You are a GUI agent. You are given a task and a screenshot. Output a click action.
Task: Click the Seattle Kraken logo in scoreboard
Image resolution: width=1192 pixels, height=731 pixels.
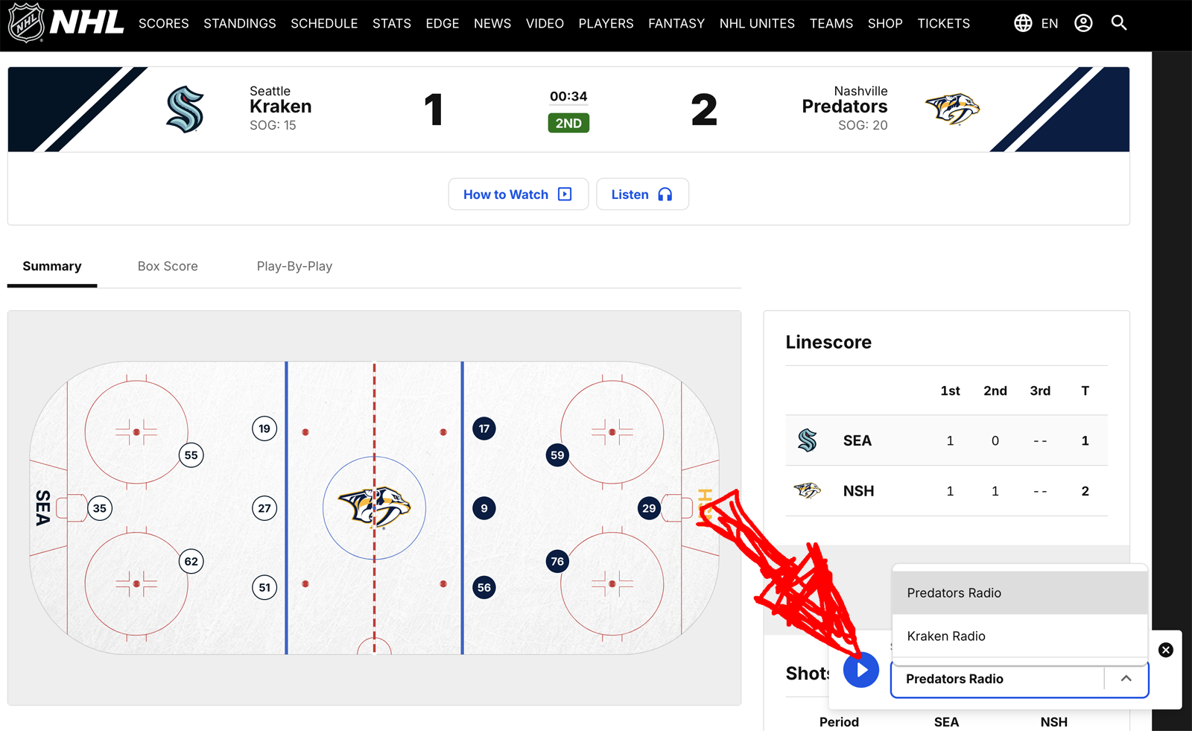click(185, 110)
